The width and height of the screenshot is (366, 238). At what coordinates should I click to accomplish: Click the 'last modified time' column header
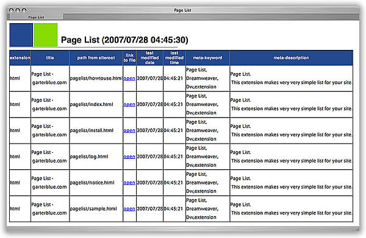(x=174, y=58)
